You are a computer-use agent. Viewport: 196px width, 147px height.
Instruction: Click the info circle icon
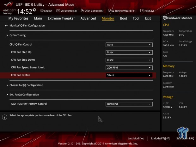(x=5, y=117)
